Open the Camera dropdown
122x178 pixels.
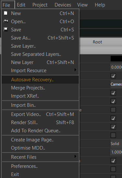coord(116,84)
